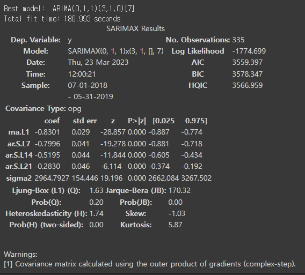Click the 'ar.S.L14' row label
This screenshot has width=305, height=275.
tap(19, 155)
